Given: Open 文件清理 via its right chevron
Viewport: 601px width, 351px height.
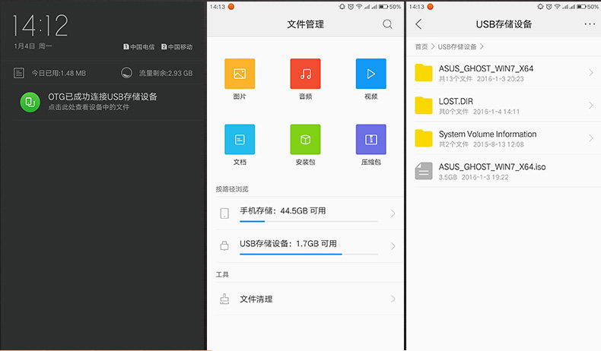Looking at the screenshot, I should (393, 299).
